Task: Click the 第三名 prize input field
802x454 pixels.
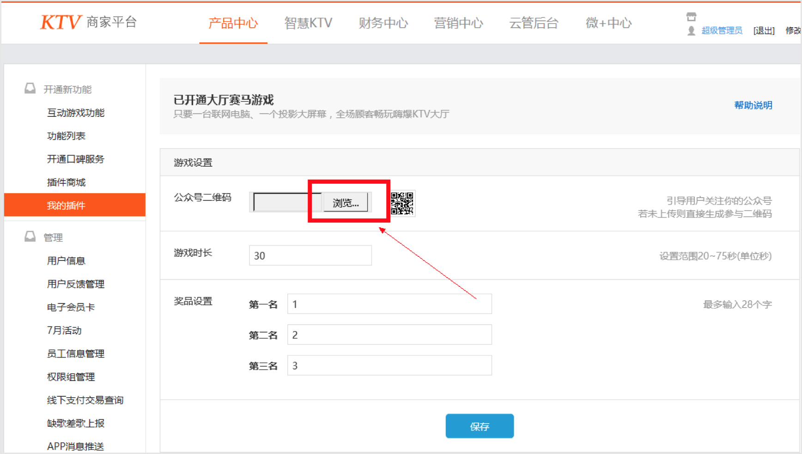Action: pos(389,366)
